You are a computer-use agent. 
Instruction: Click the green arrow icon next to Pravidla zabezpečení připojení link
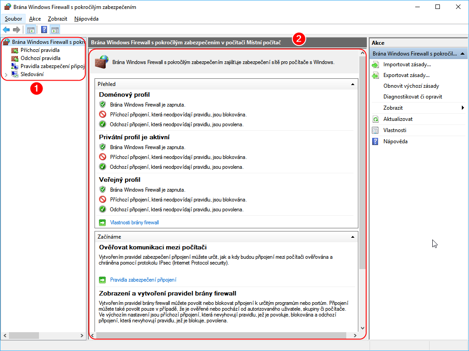102,280
